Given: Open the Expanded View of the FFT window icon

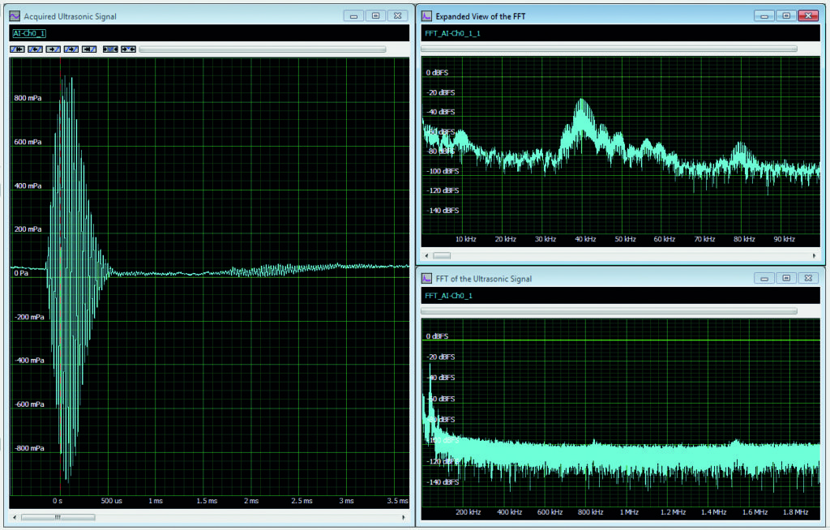Looking at the screenshot, I should click(x=426, y=15).
